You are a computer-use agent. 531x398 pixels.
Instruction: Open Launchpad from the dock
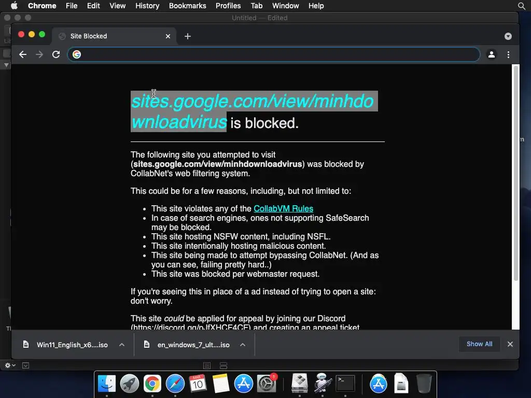[129, 383]
